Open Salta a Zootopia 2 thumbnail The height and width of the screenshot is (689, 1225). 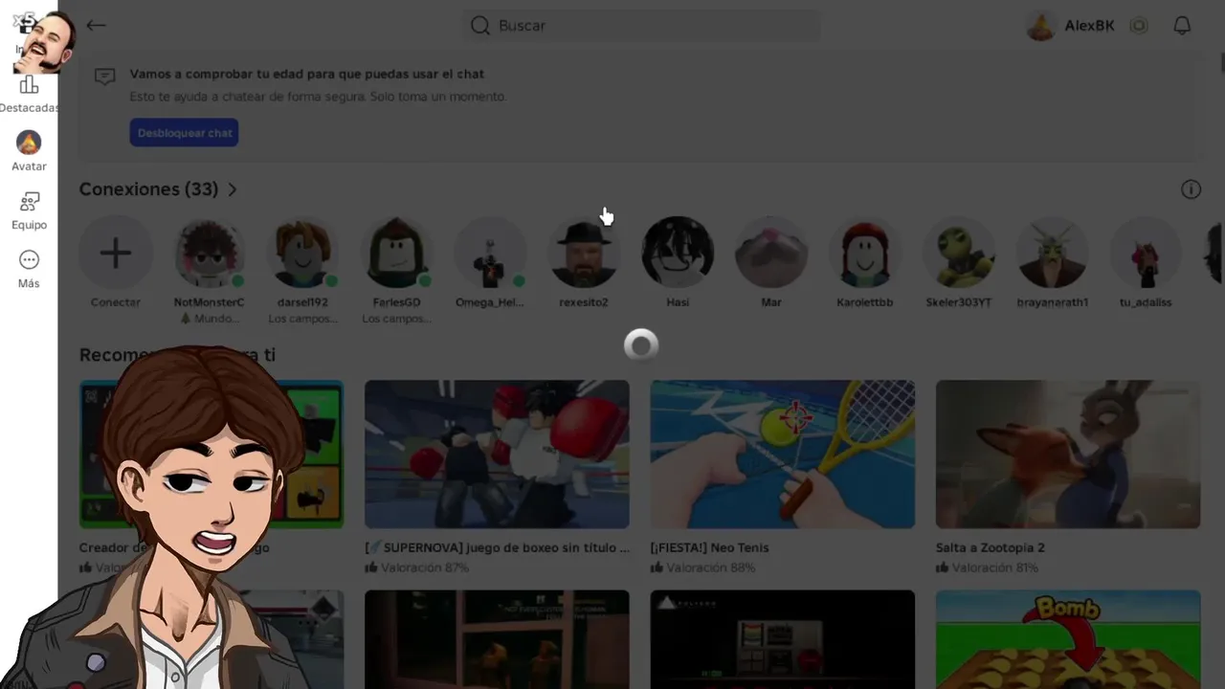(x=1068, y=455)
